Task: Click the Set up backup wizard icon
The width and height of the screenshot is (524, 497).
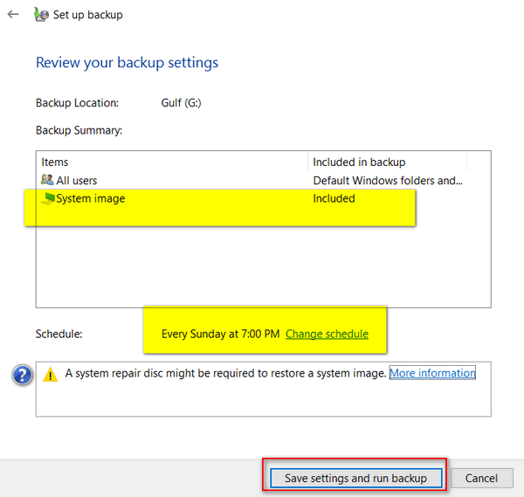Action: (x=41, y=15)
